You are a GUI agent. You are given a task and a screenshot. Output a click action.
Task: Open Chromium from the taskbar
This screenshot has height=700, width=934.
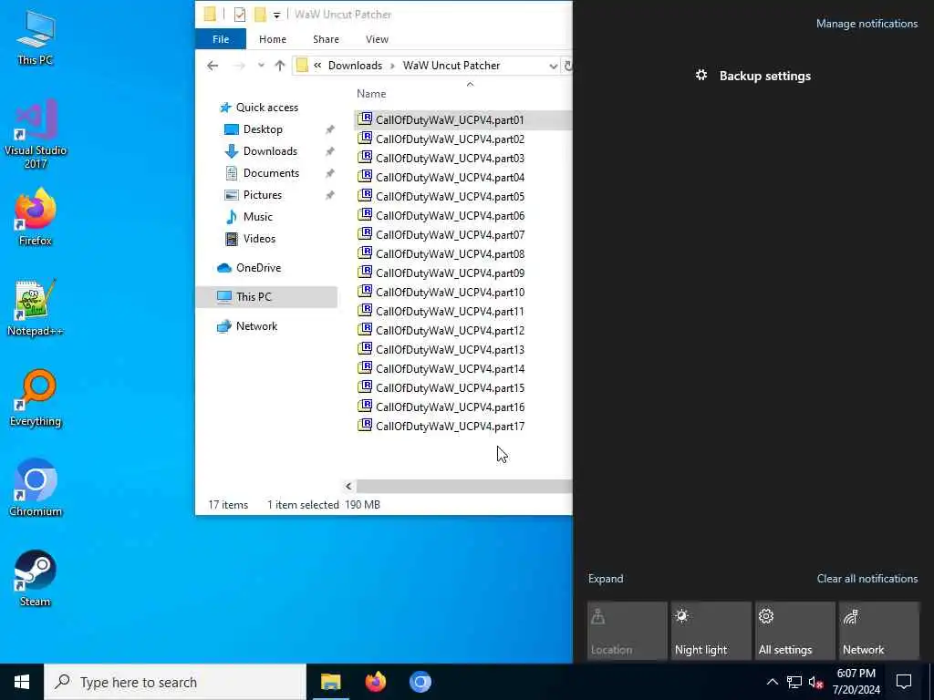click(420, 682)
